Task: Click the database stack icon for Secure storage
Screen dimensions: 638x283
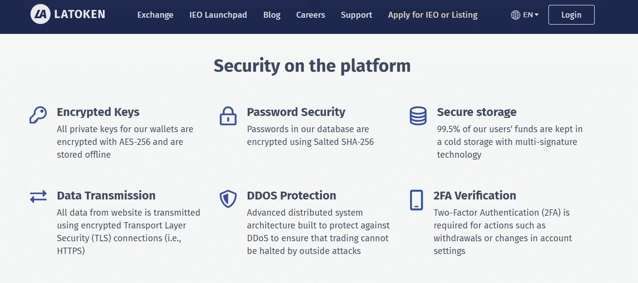Action: coord(418,115)
